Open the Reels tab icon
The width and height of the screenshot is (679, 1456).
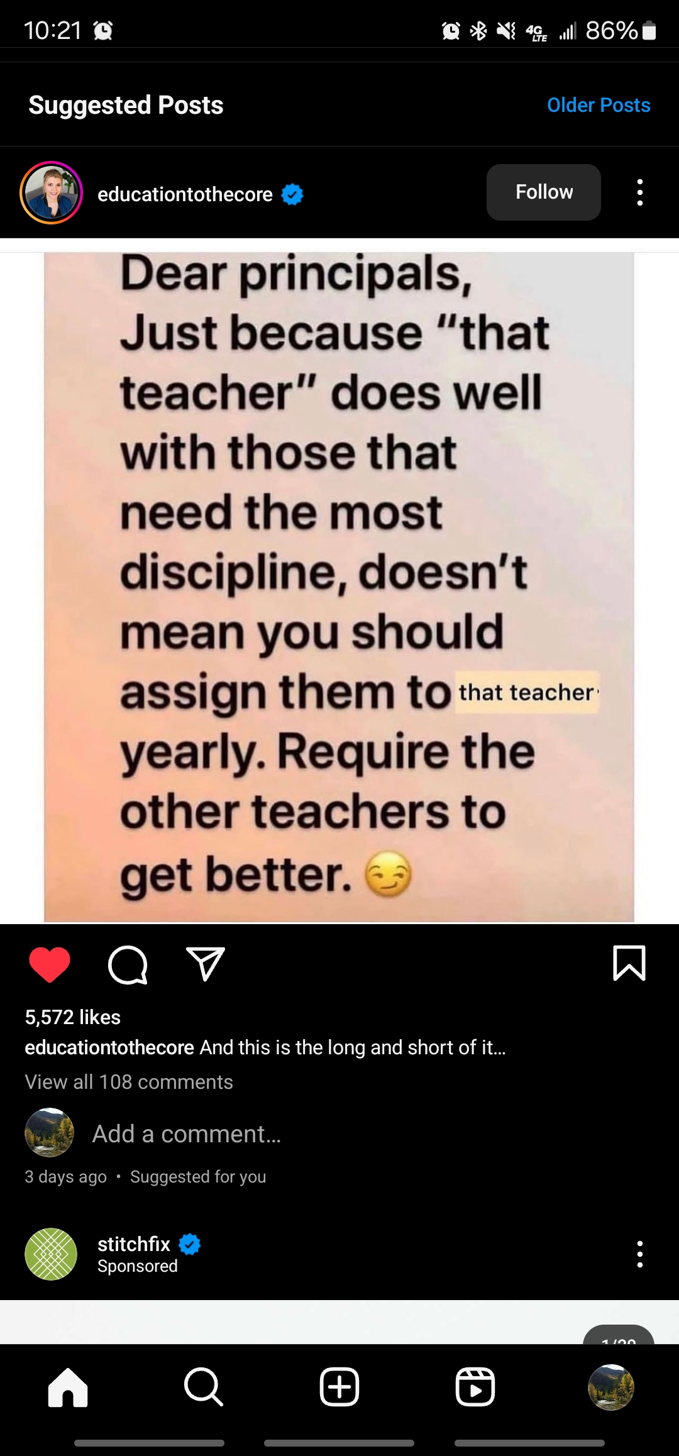(475, 1387)
